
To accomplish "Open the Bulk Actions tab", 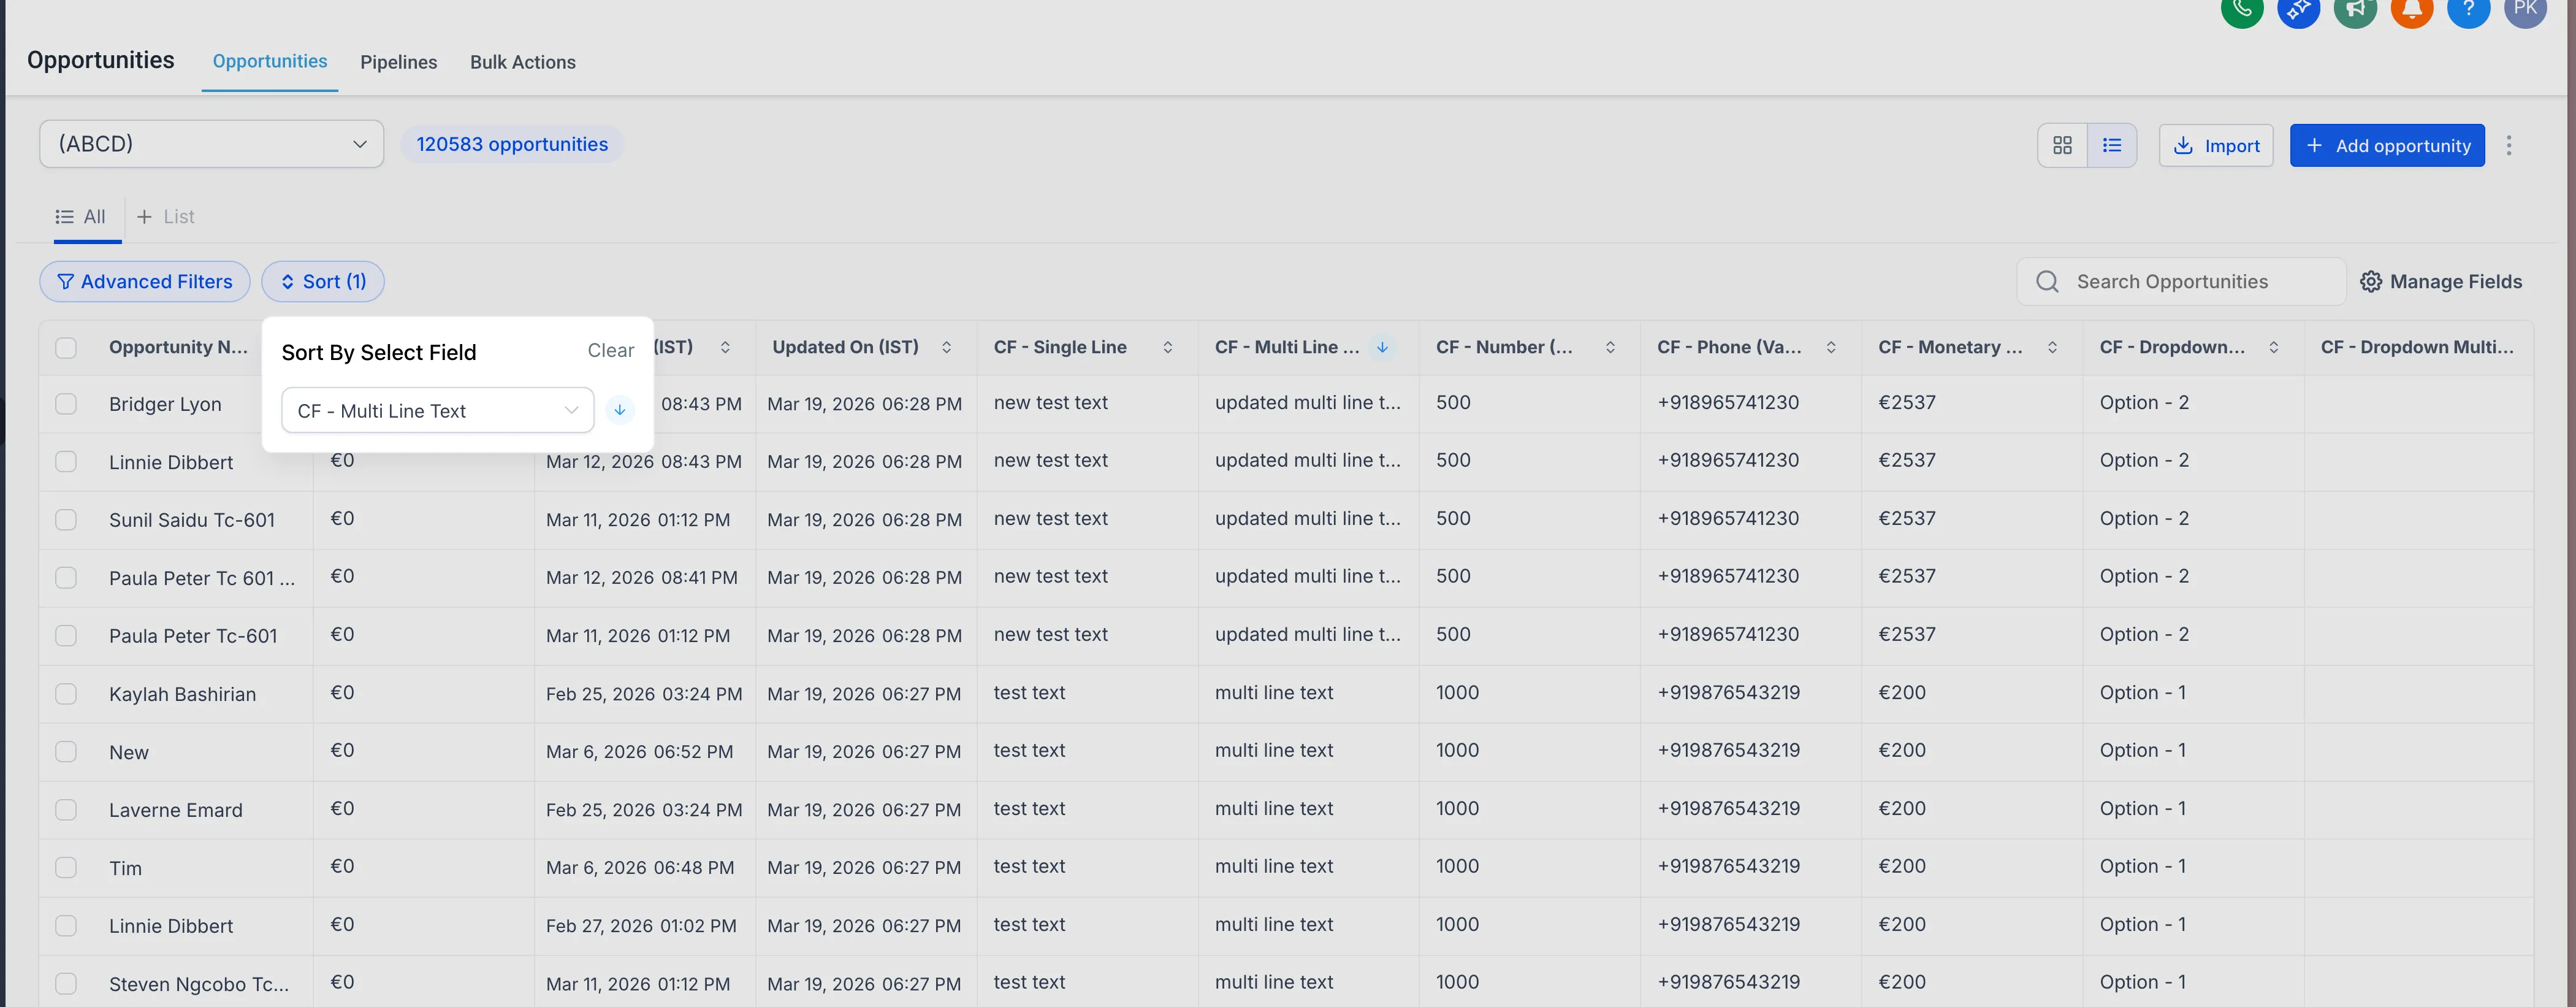I will [523, 62].
